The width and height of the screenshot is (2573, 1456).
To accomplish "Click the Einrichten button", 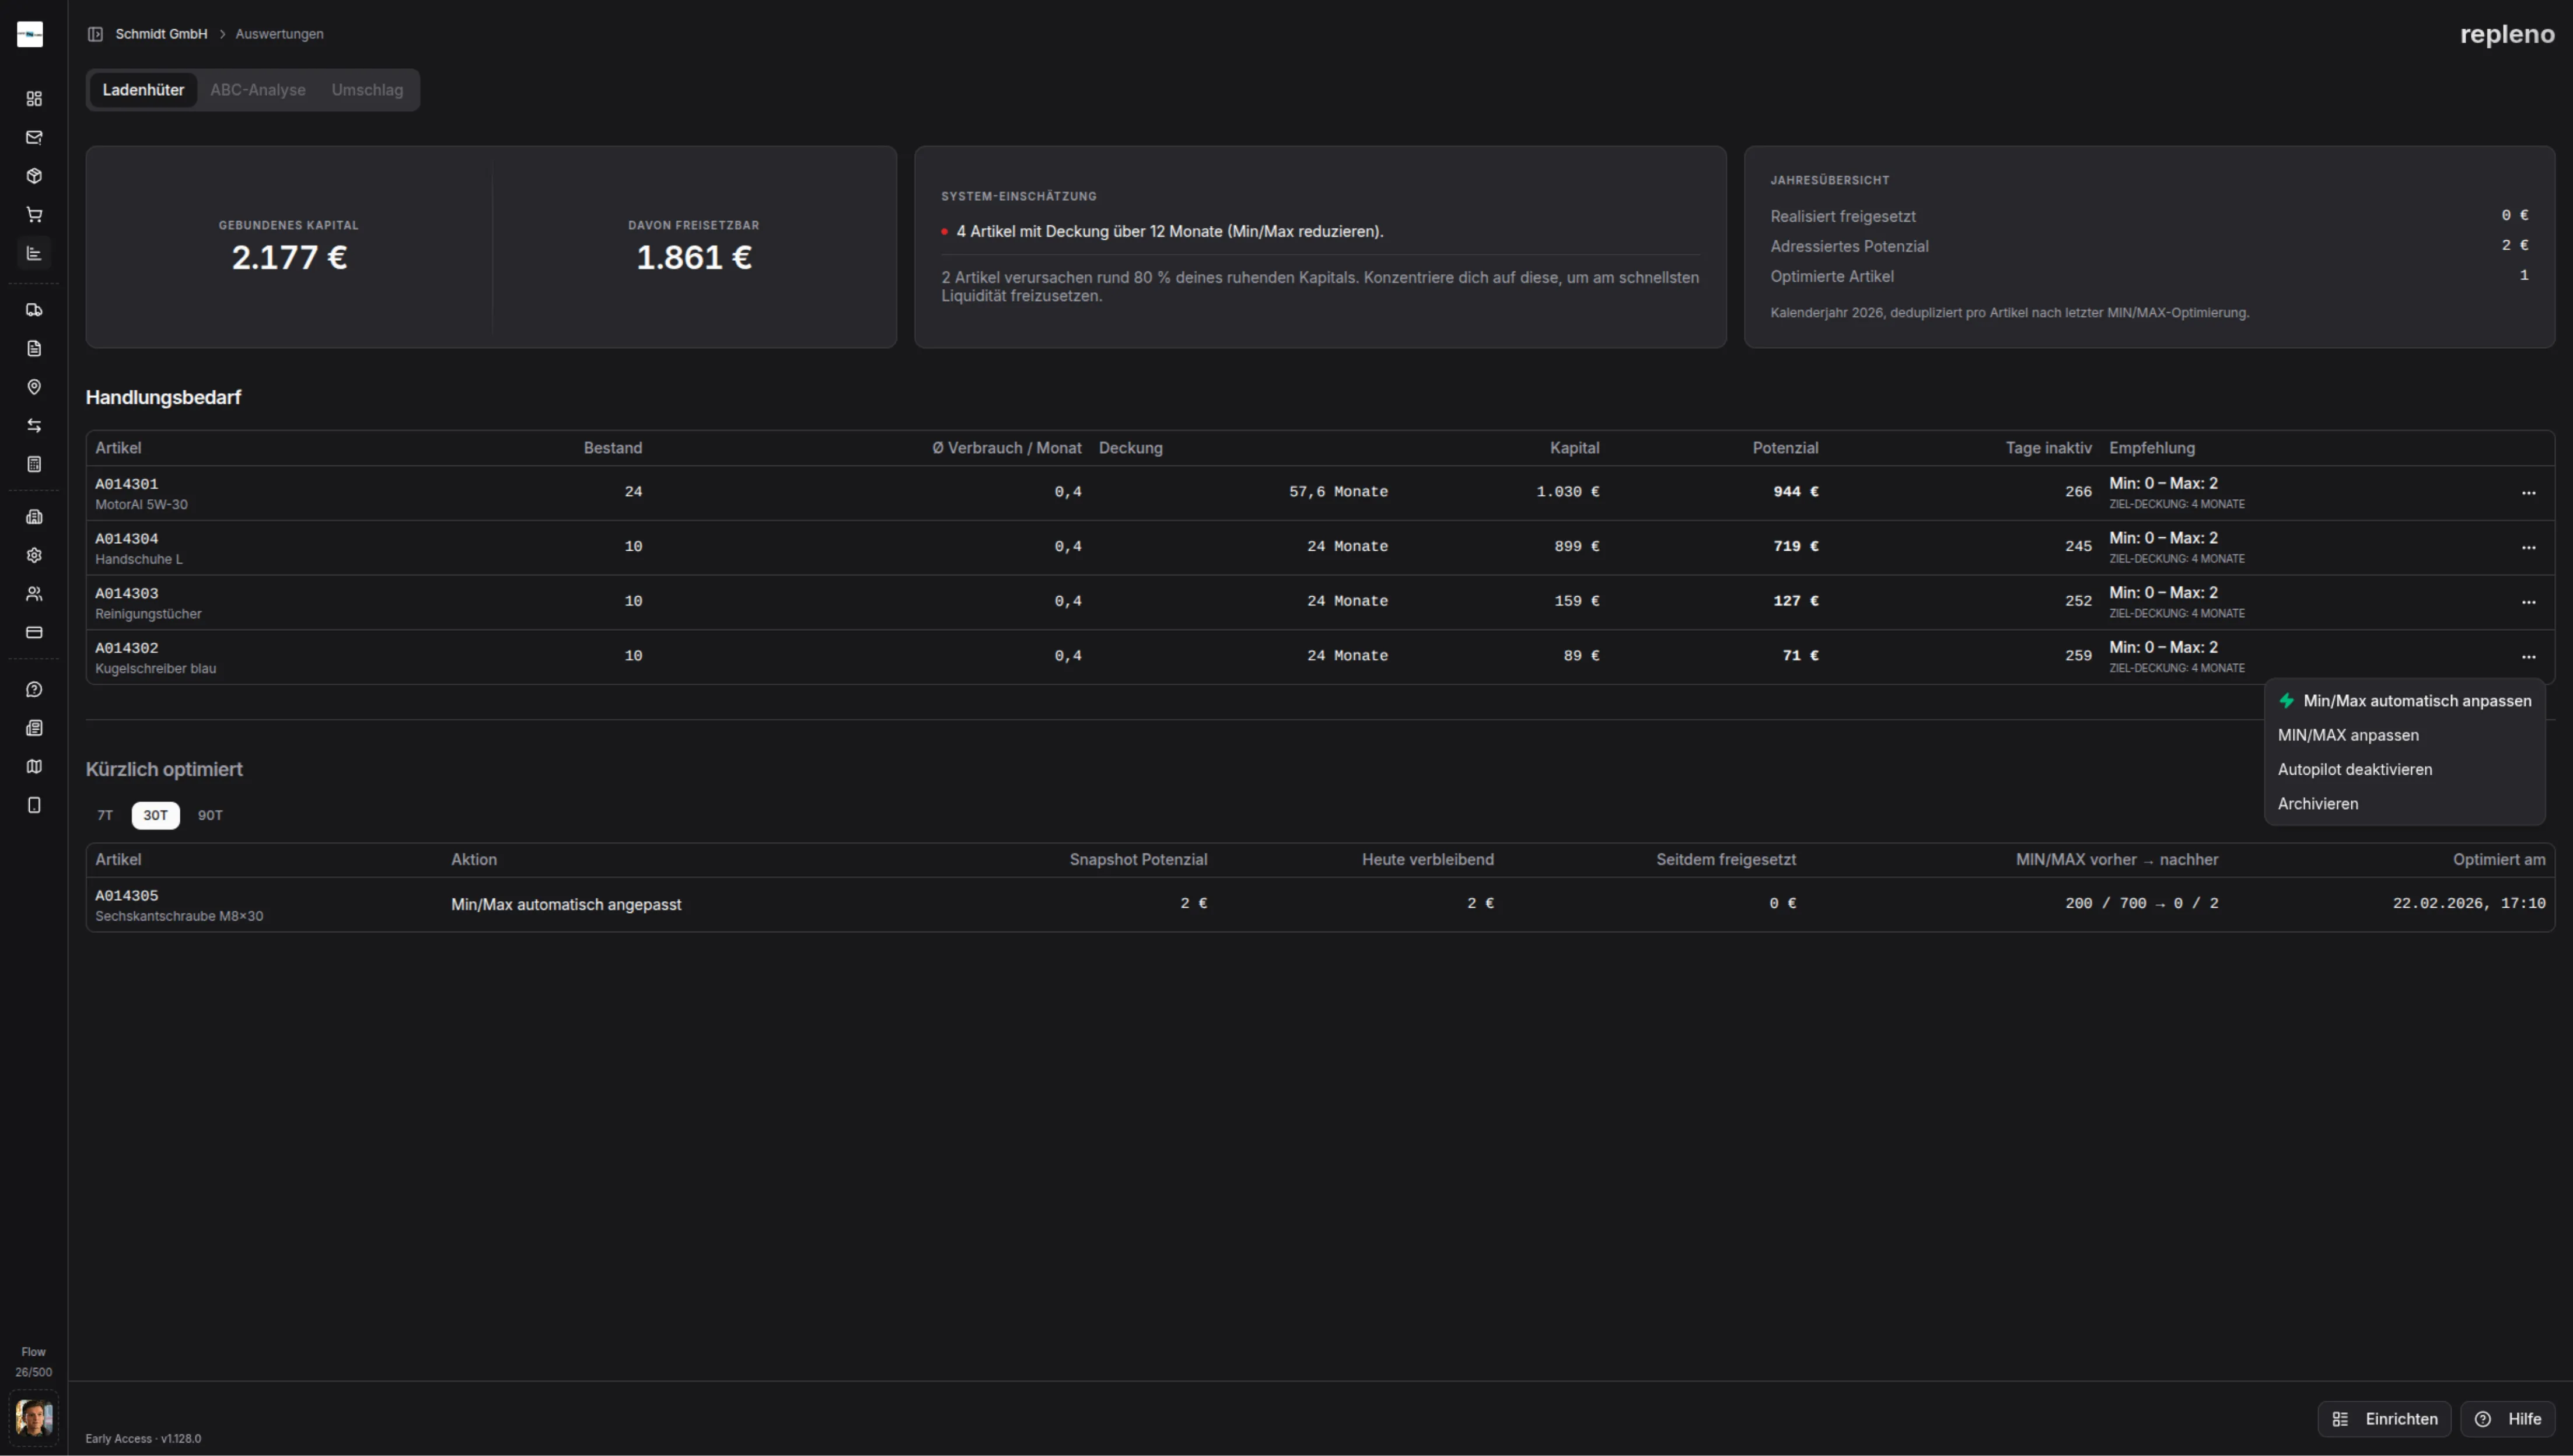I will pyautogui.click(x=2384, y=1419).
